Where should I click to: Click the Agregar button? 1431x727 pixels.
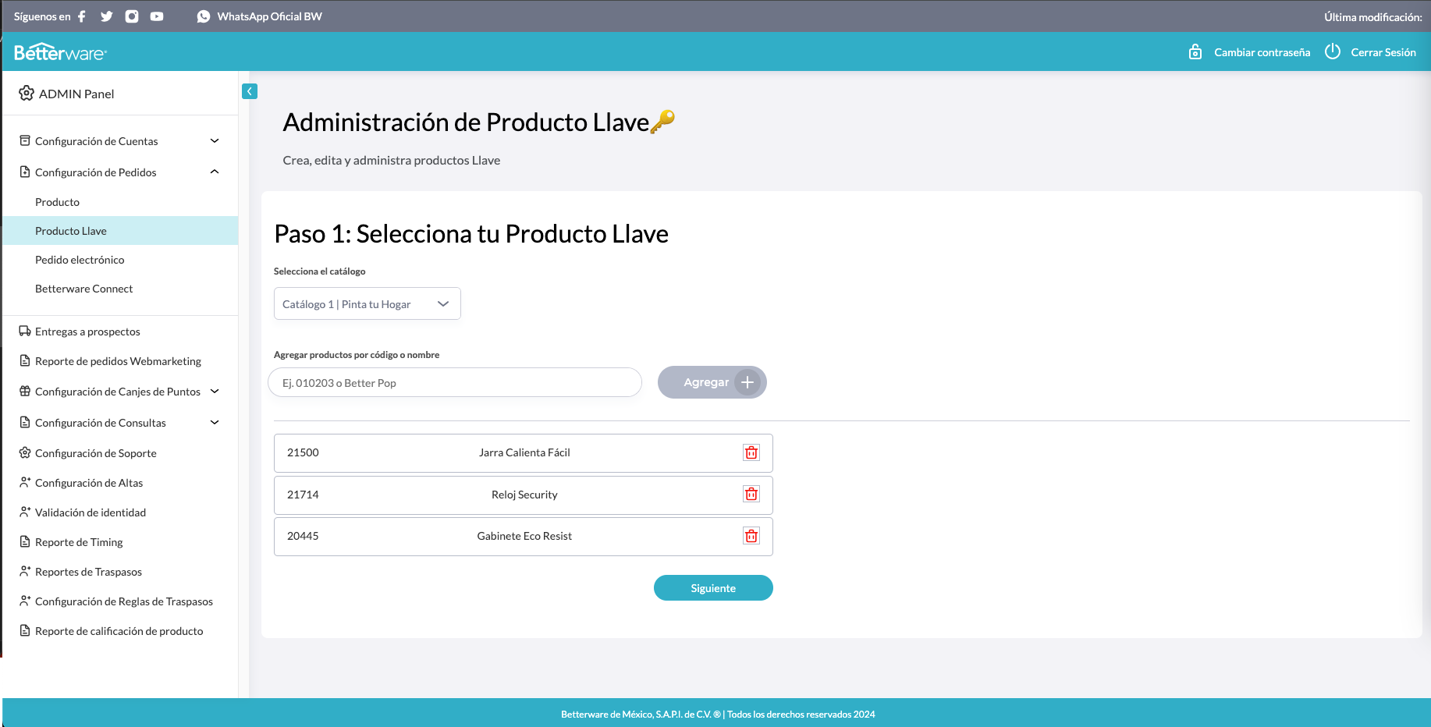pos(712,382)
